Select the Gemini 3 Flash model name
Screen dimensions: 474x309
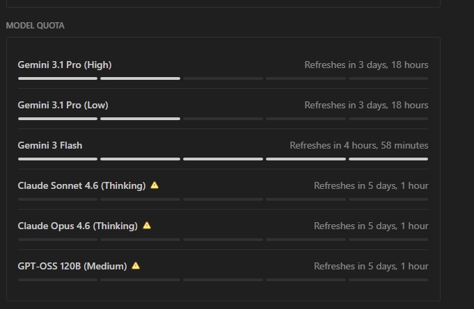[x=50, y=145]
